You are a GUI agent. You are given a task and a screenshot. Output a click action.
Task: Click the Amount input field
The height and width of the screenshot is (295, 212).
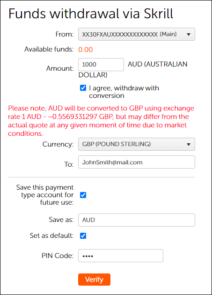coord(101,65)
